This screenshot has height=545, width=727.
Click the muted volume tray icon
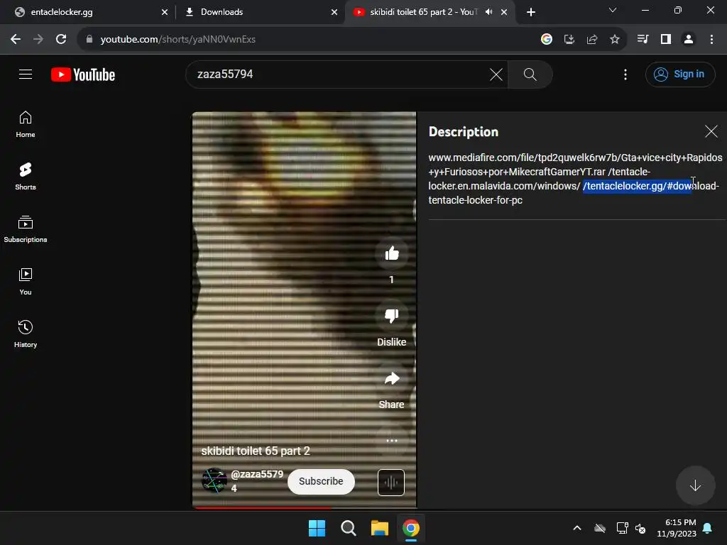pyautogui.click(x=641, y=528)
